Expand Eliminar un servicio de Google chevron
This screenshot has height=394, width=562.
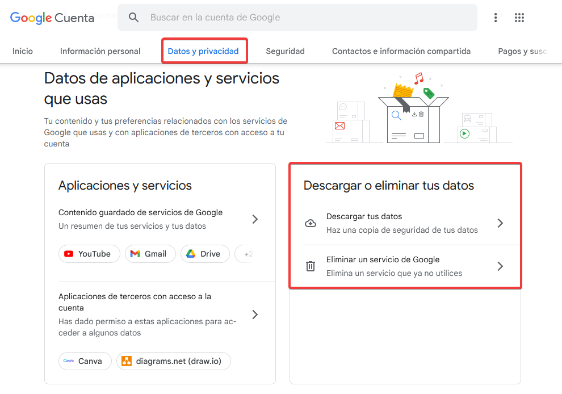coord(500,266)
